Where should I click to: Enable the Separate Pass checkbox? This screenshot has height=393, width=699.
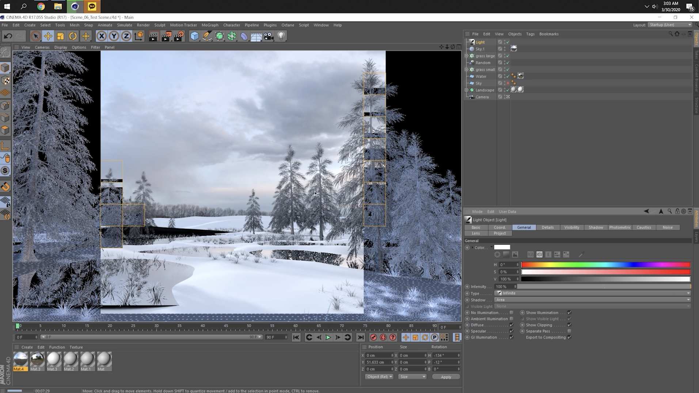(569, 331)
